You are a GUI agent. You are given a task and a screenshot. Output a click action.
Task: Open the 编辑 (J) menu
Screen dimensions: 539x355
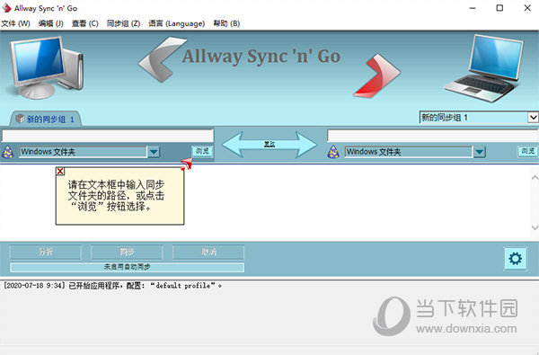pyautogui.click(x=51, y=23)
